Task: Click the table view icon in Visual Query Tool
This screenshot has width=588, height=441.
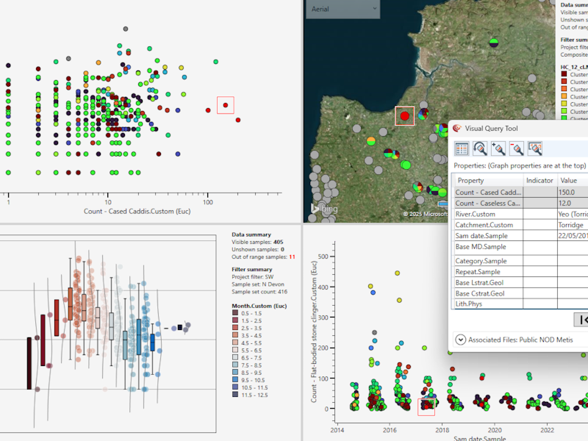Action: click(462, 148)
